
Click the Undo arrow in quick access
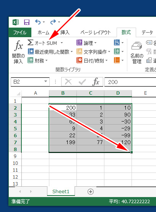coord(38,22)
